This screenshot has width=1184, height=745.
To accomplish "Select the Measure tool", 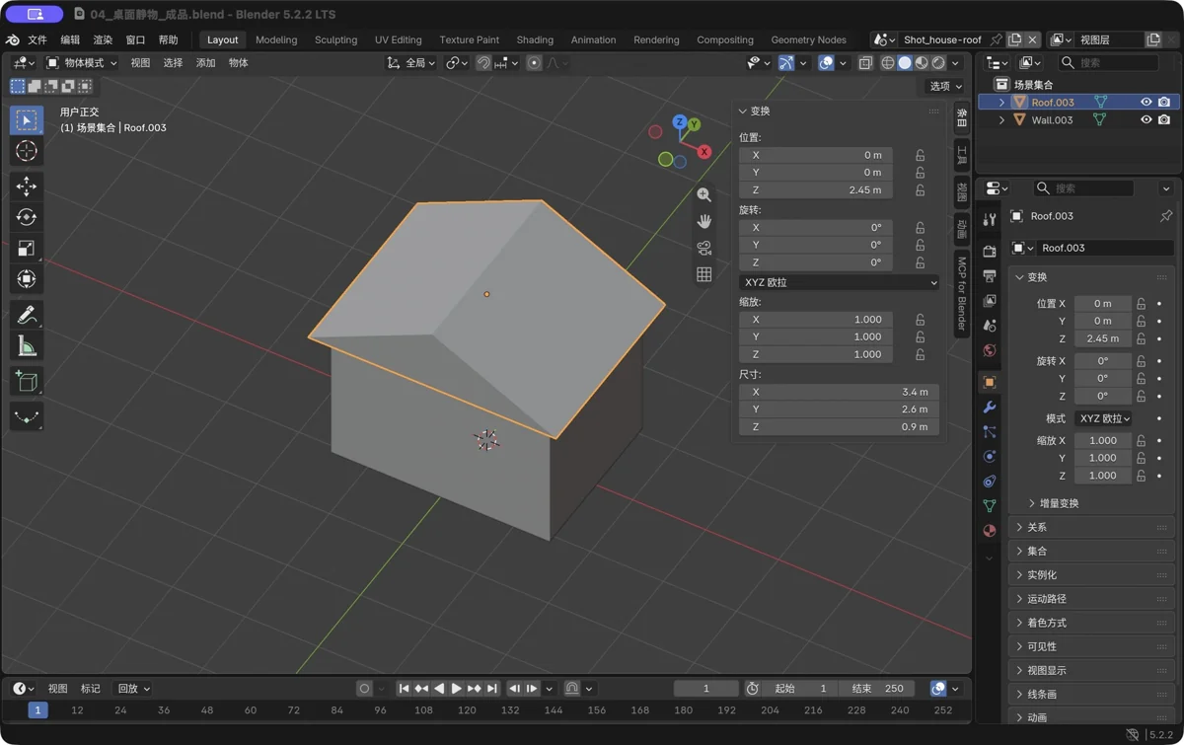I will (27, 346).
